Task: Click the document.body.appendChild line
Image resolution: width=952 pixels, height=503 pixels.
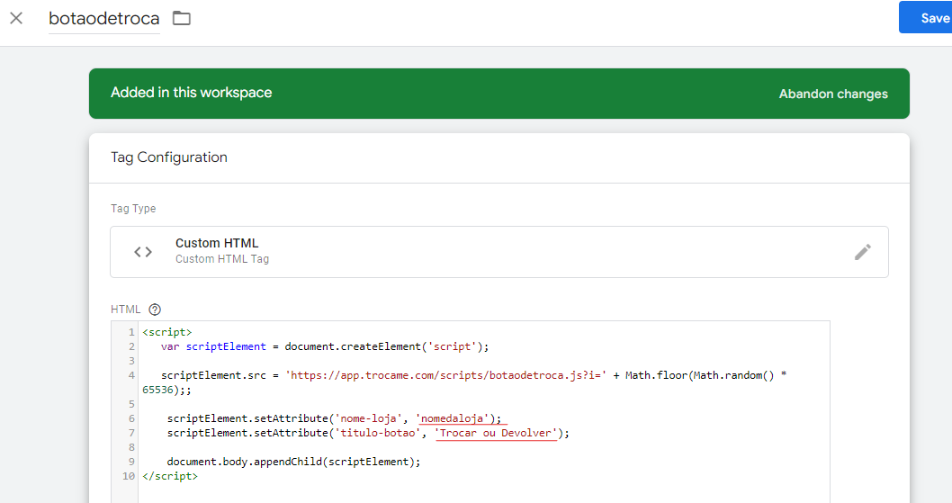Action: tap(294, 462)
